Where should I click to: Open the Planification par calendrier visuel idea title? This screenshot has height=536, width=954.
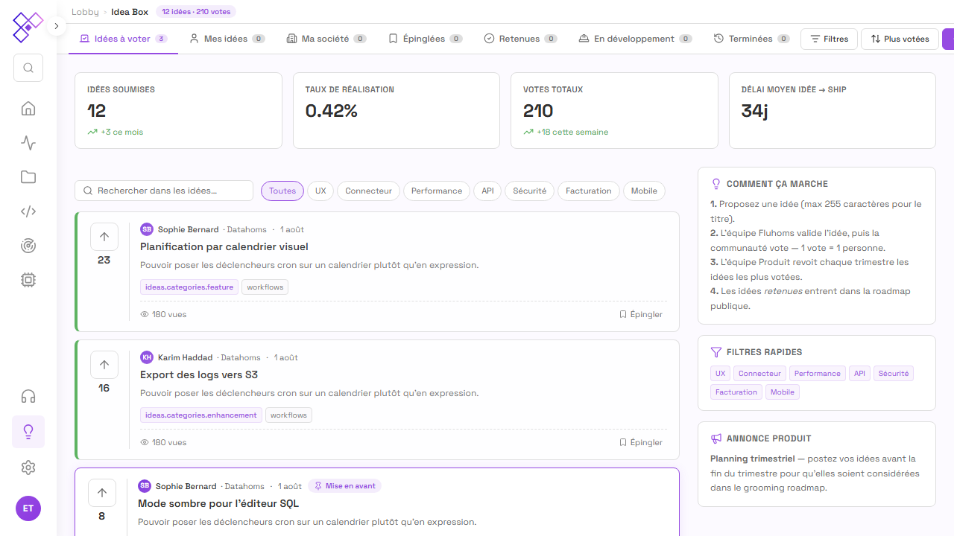coord(224,246)
